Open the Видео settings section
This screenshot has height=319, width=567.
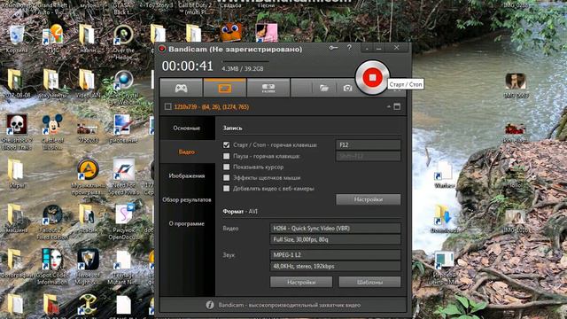[187, 152]
